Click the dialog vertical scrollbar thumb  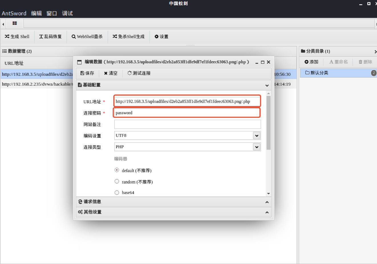pos(268,123)
